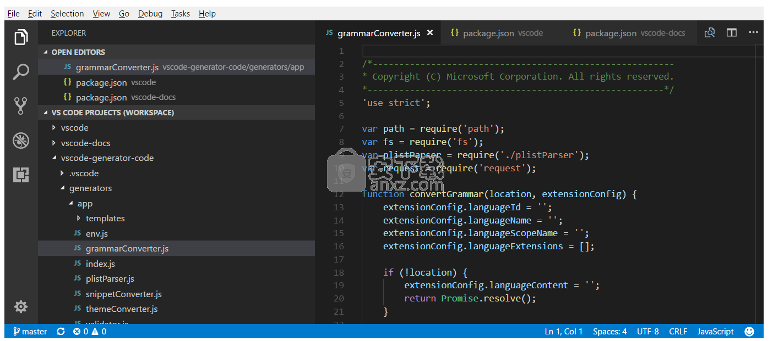Click line number 18 in the gutter
The height and width of the screenshot is (341, 773).
point(339,272)
